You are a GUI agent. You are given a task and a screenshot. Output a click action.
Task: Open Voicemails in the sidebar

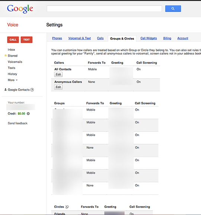(x=15, y=62)
